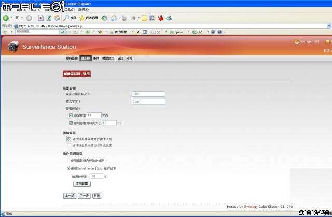Open the Live toolbar 我的最愛 dropdown arrow

(133, 32)
